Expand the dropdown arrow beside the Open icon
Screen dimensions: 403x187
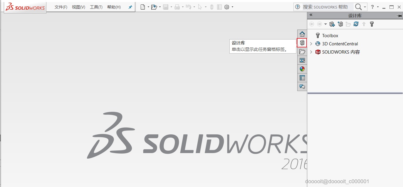(160, 7)
